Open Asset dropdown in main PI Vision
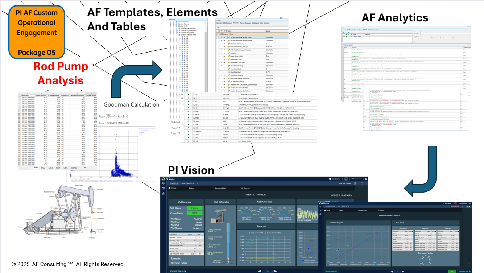Image resolution: width=484 pixels, height=273 pixels. pos(193,183)
